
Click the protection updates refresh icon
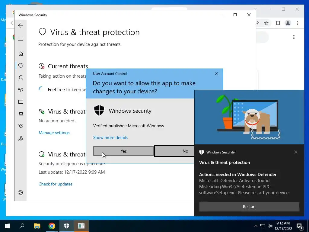pyautogui.click(x=42, y=154)
